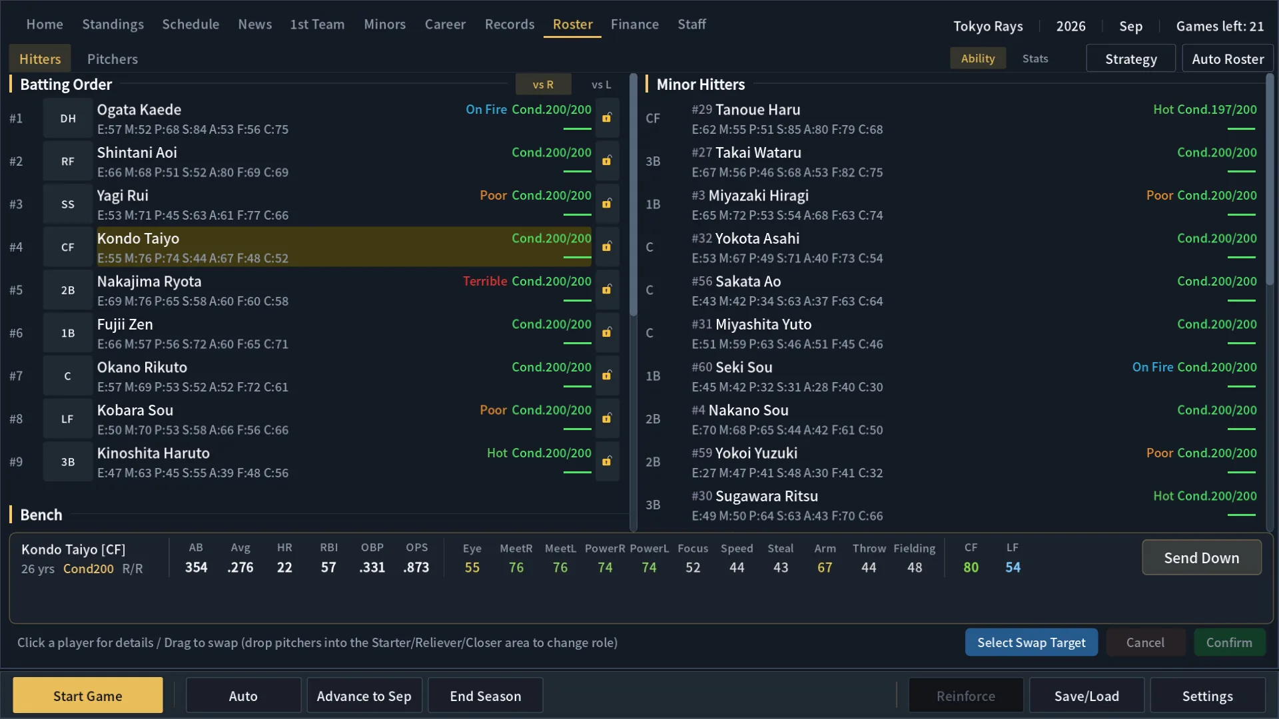Viewport: 1279px width, 719px height.
Task: Click the lock icon for Ogata Kaede
Action: point(607,118)
